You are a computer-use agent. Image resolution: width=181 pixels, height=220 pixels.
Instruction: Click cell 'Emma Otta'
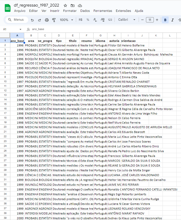click(x=129, y=77)
